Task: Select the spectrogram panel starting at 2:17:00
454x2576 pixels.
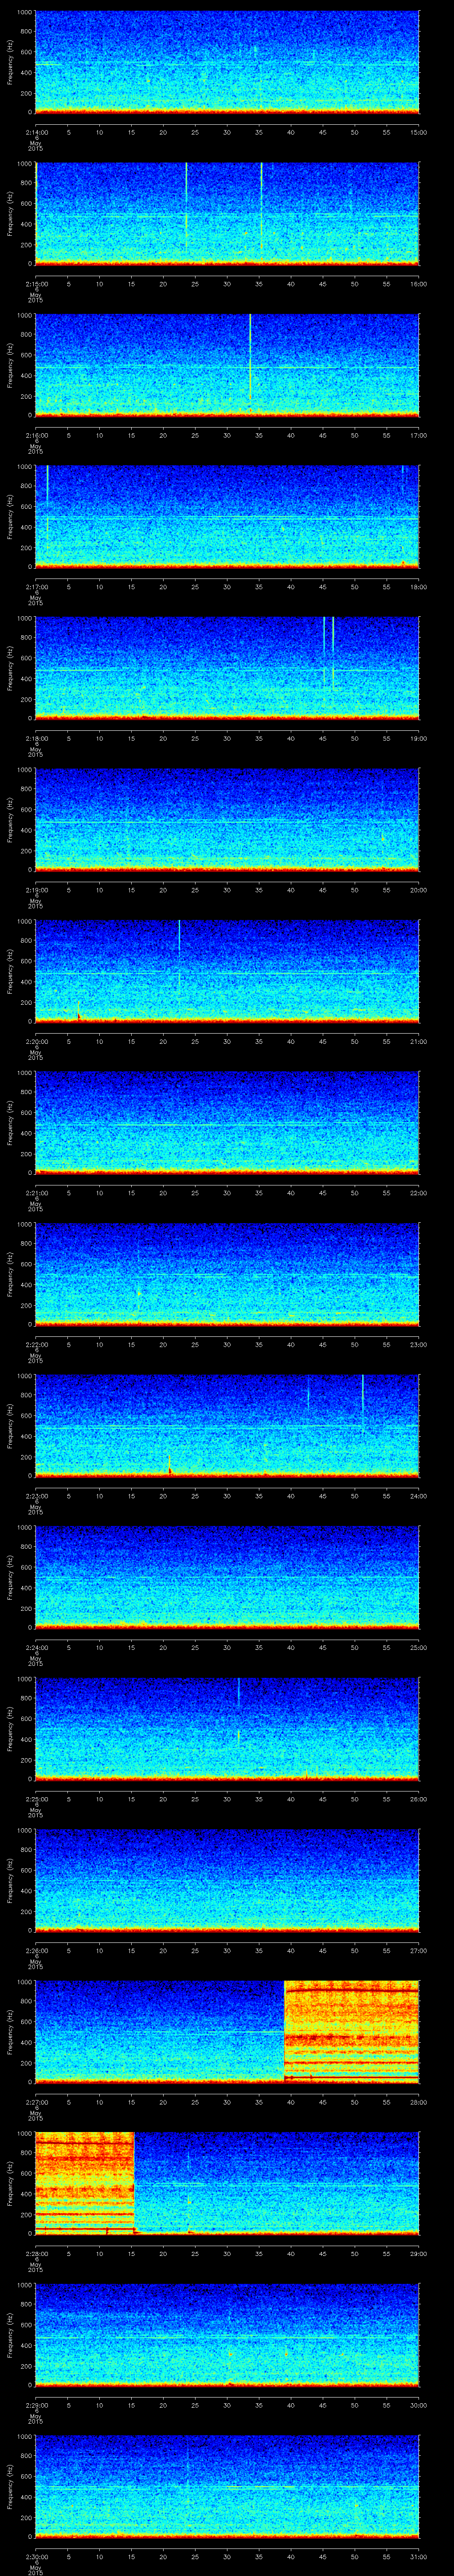Action: point(227,516)
